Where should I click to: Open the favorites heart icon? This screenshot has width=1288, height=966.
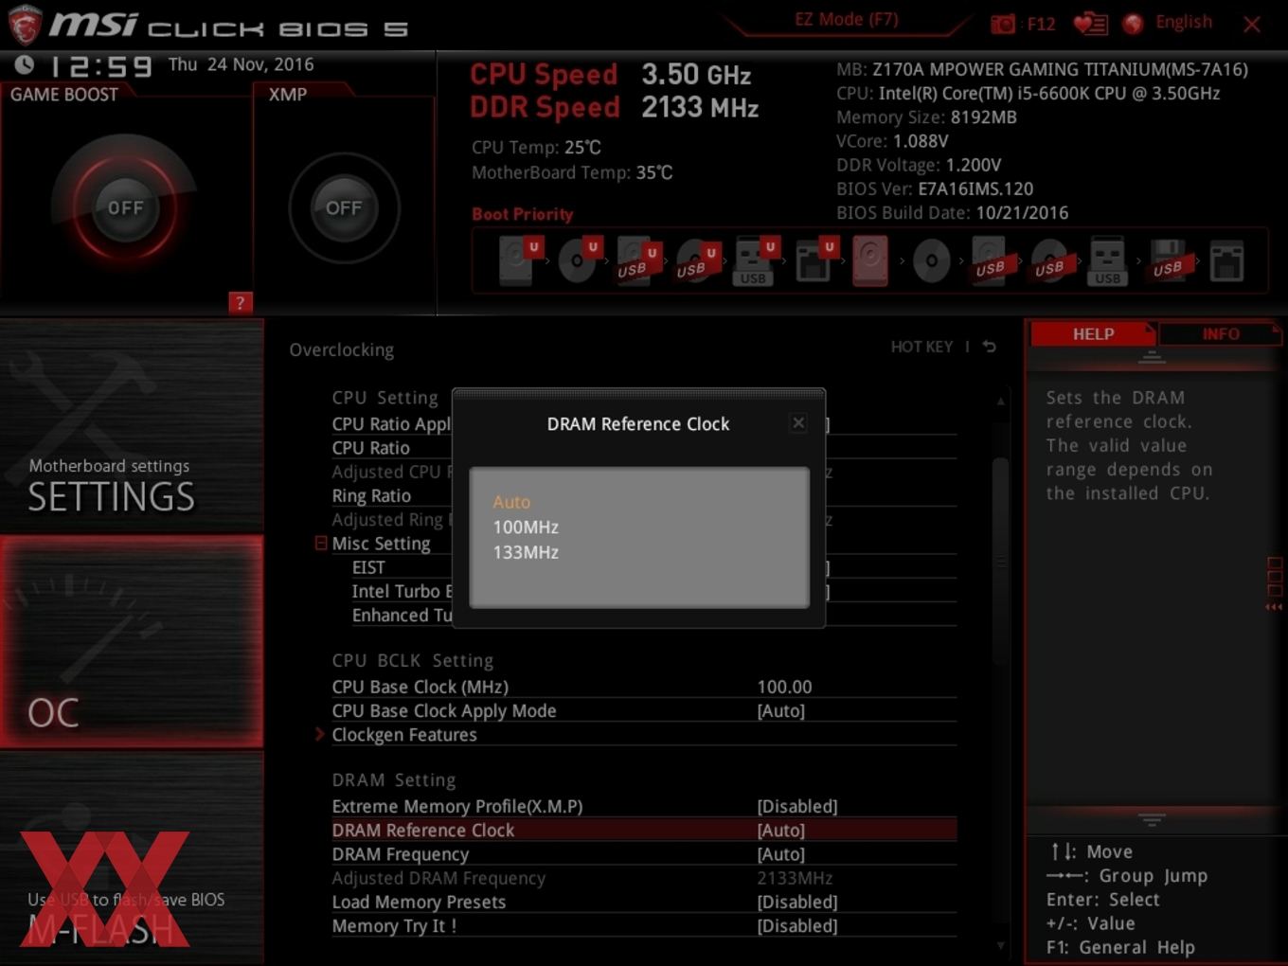click(1090, 24)
